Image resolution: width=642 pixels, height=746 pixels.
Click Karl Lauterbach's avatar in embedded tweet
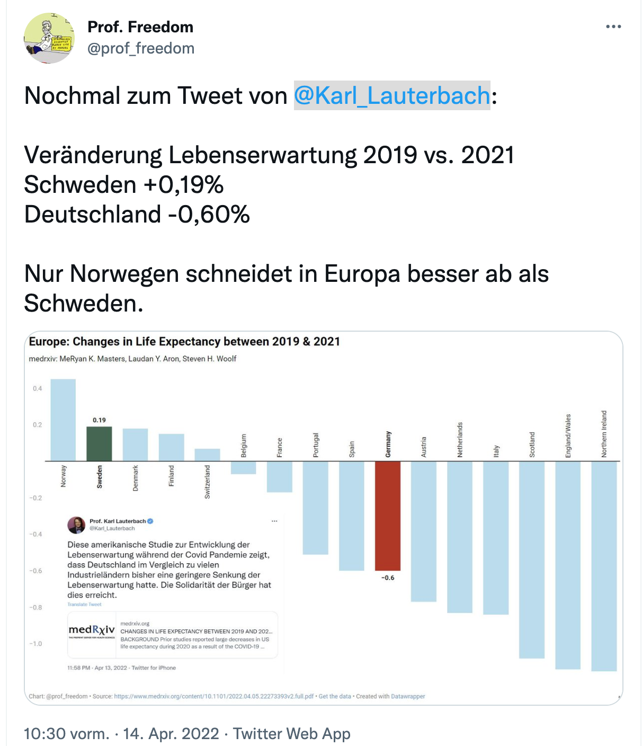tap(77, 525)
